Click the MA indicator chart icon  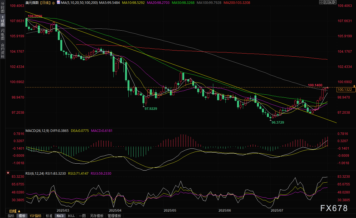pyautogui.click(x=59, y=2)
